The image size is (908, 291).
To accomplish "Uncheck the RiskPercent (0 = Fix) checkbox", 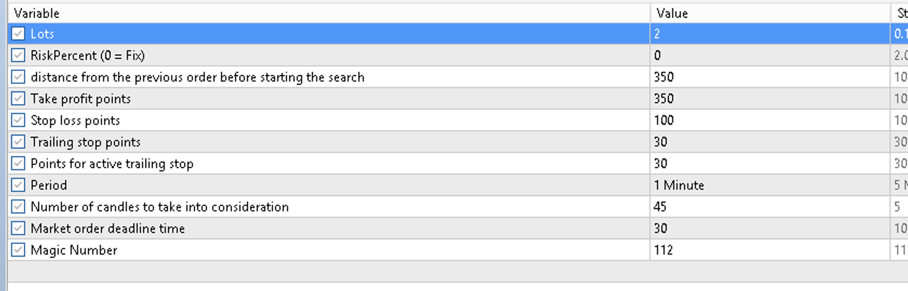I will [18, 55].
